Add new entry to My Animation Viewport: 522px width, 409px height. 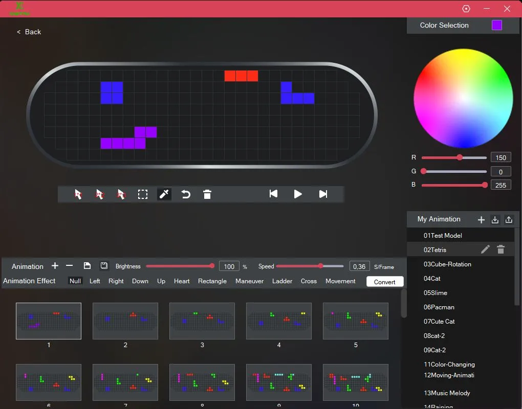(x=481, y=220)
